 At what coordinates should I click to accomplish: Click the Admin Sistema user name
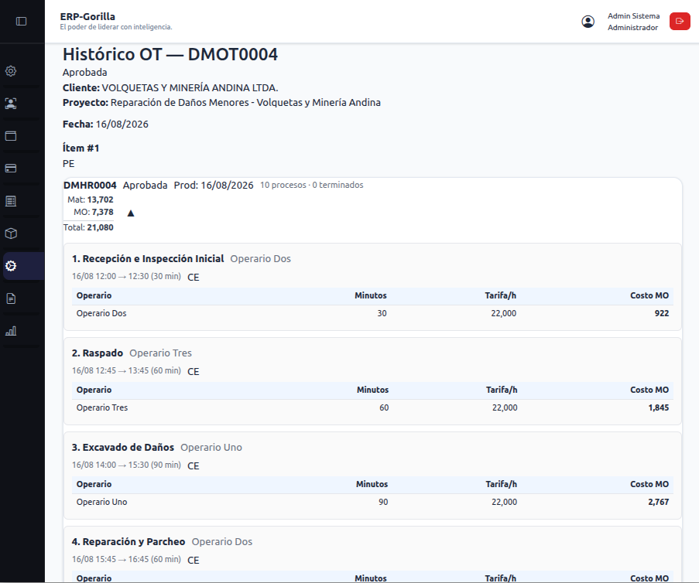633,16
